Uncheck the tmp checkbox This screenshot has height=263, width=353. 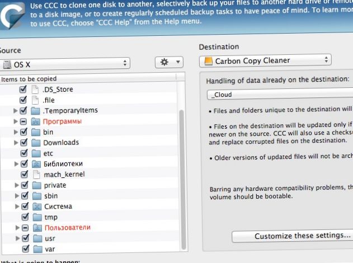pyautogui.click(x=25, y=217)
